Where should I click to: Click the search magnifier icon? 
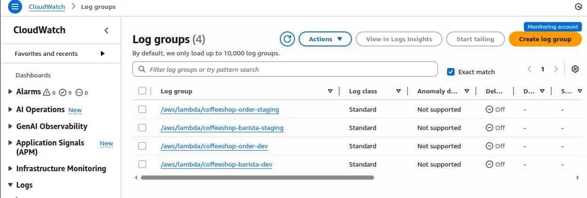[x=142, y=69]
